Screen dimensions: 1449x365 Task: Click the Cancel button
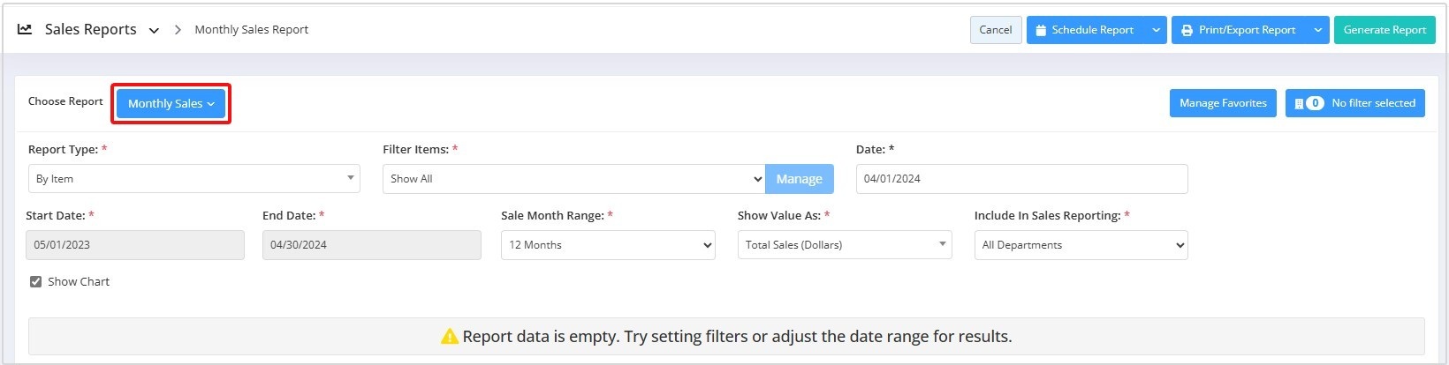(996, 30)
